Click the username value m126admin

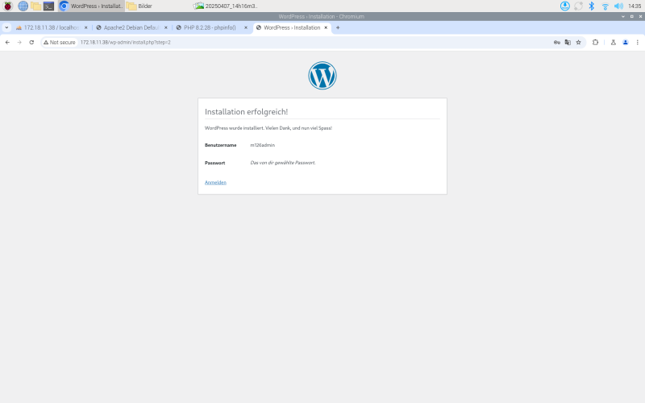coord(263,145)
